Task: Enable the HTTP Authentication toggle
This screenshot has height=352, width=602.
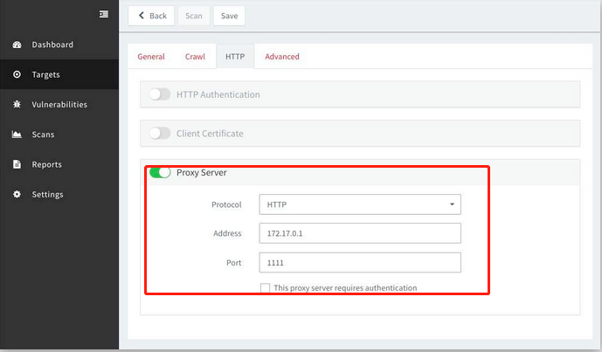Action: tap(160, 94)
